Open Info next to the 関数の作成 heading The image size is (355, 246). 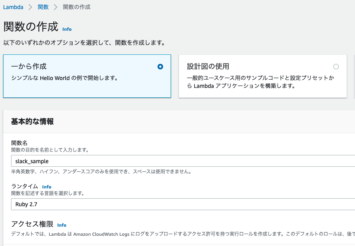67,29
